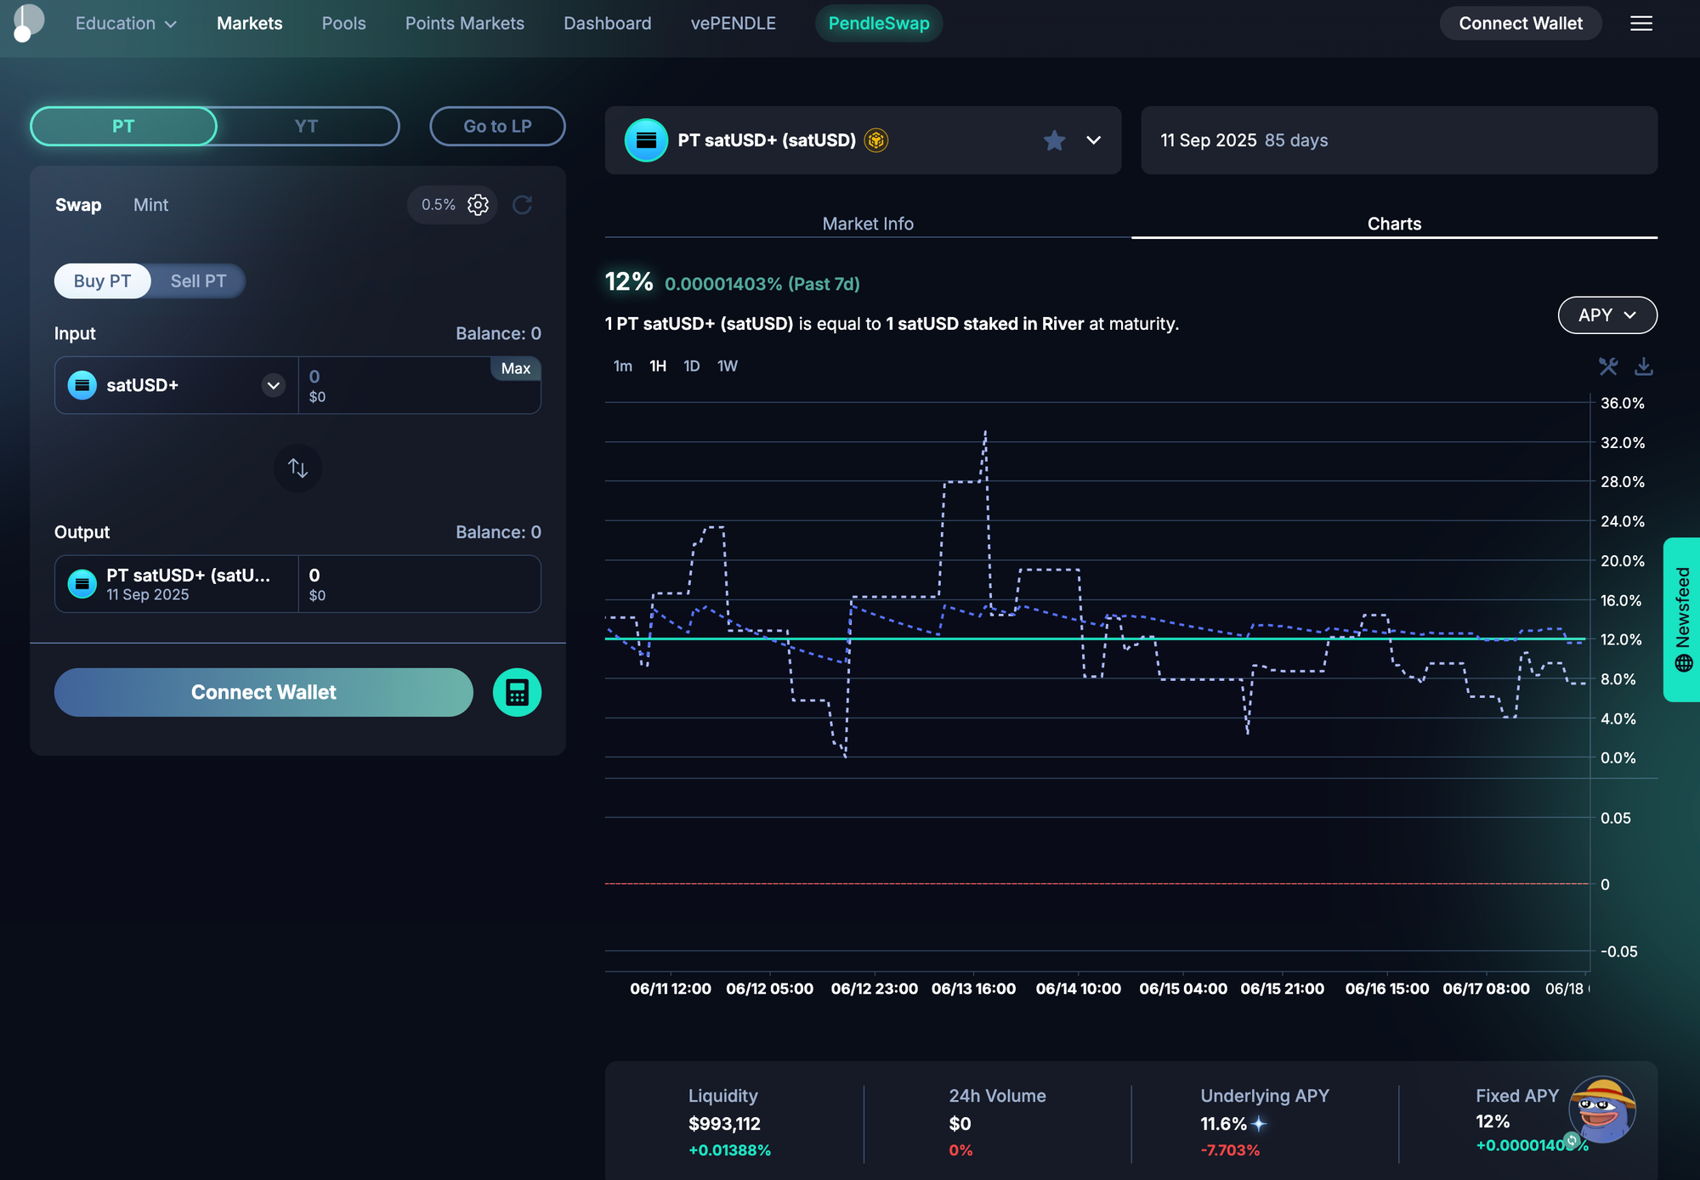Viewport: 1700px width, 1180px height.
Task: Click the sparkle icon beside Underlying APY
Action: point(1259,1124)
